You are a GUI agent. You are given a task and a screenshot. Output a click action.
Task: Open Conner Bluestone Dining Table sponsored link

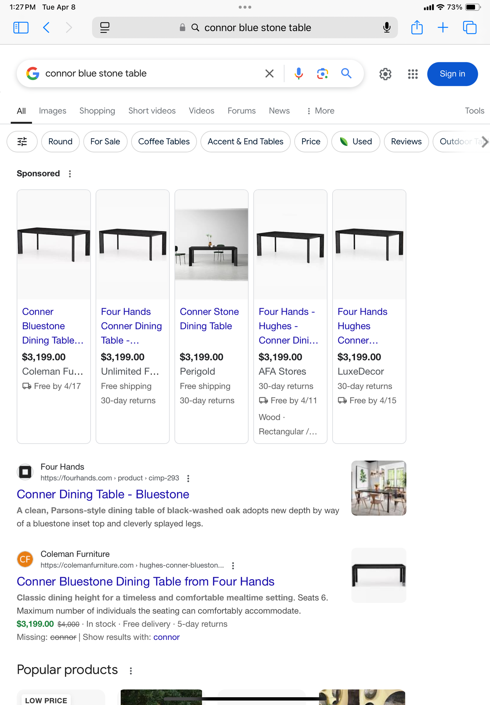(x=53, y=326)
